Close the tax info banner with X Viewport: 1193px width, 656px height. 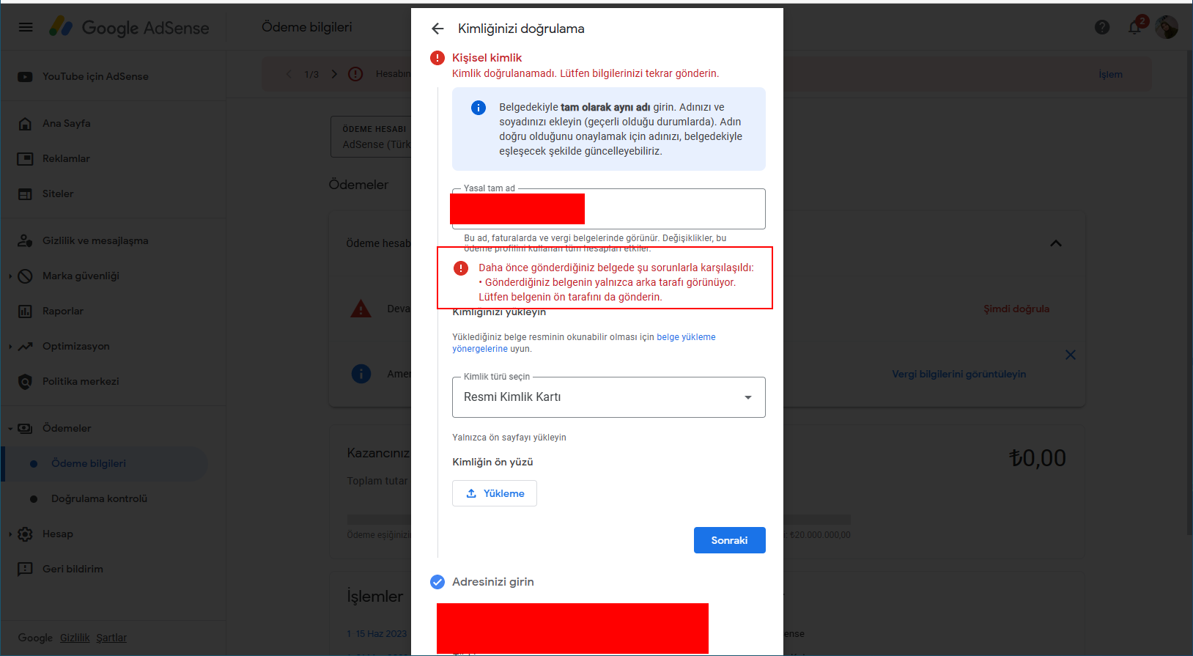tap(1071, 355)
